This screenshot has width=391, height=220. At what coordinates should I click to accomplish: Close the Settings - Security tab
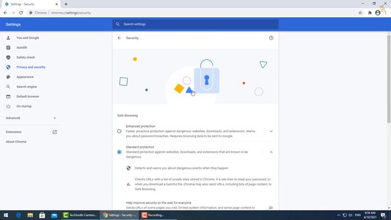tap(57, 4)
